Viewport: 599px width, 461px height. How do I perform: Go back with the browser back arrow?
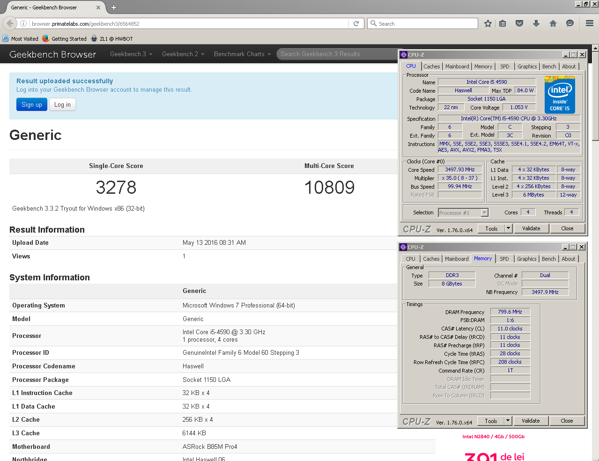click(x=10, y=23)
